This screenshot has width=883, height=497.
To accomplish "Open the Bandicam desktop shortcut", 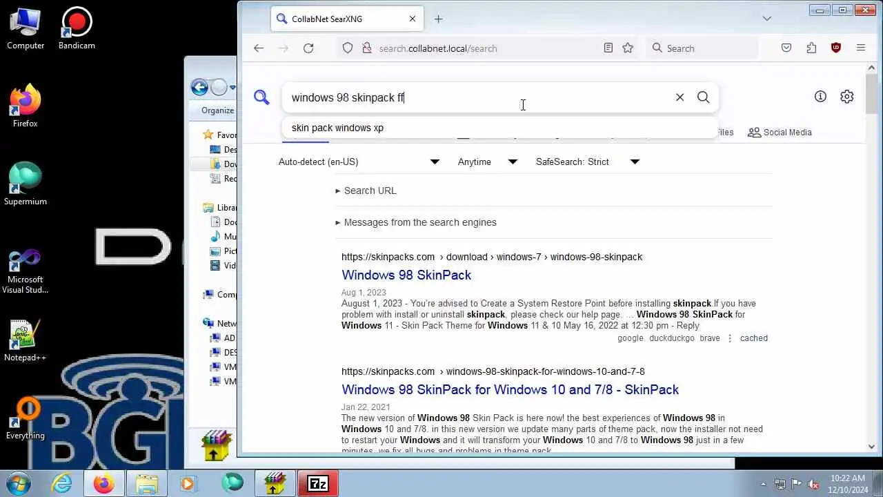I will click(x=77, y=30).
